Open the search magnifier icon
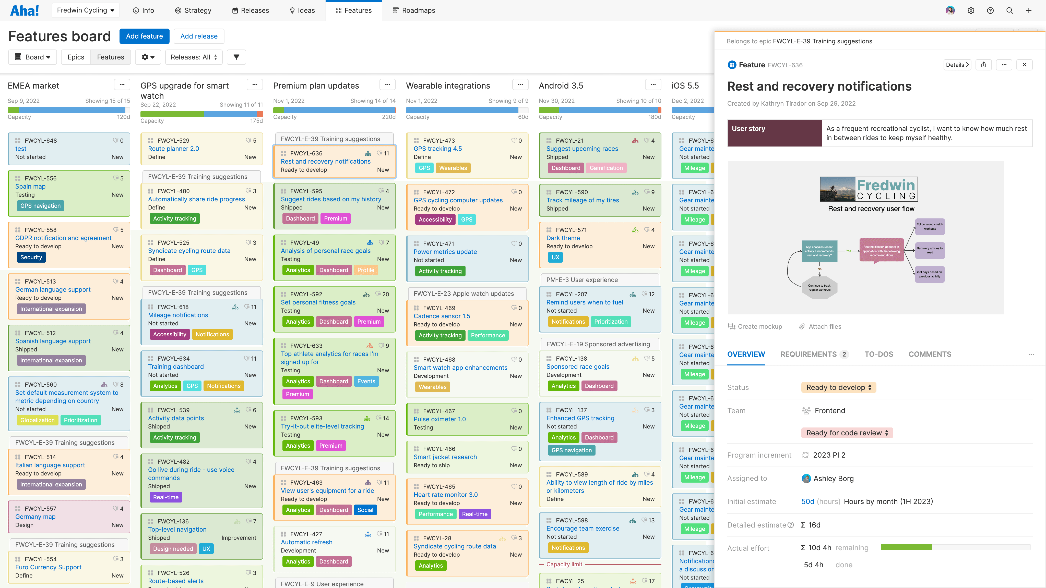Viewport: 1046px width, 588px height. click(x=1009, y=10)
